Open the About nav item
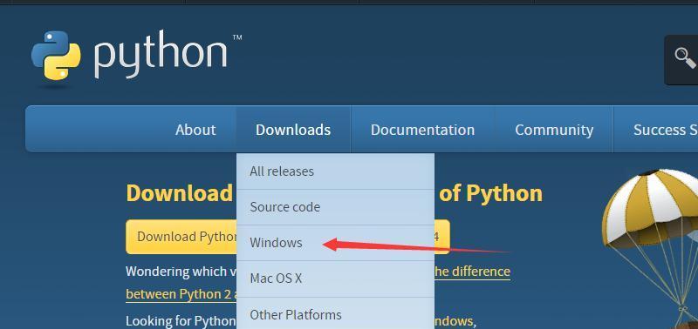 coord(195,130)
